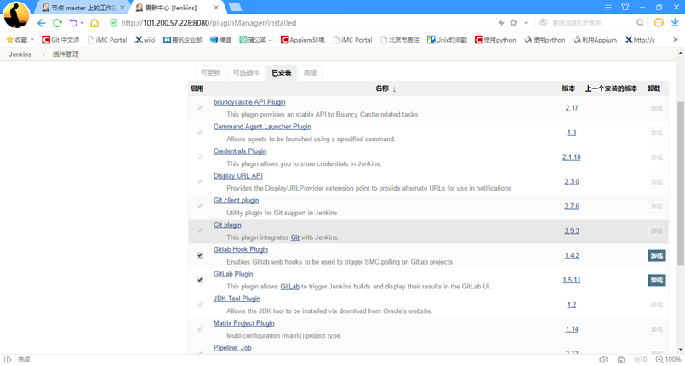This screenshot has height=365, width=685.
Task: Reload the page with the refresh icon
Action: pyautogui.click(x=57, y=23)
